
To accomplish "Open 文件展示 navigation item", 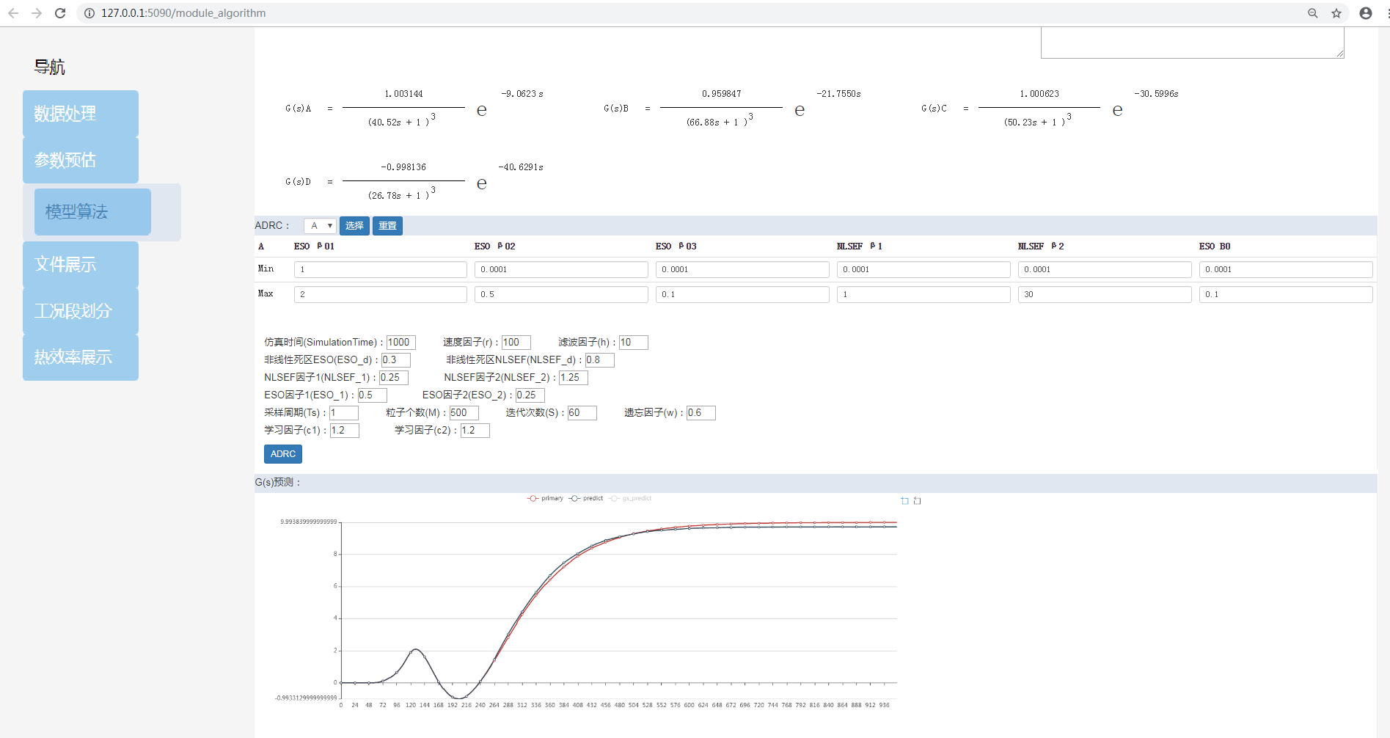I will [81, 264].
